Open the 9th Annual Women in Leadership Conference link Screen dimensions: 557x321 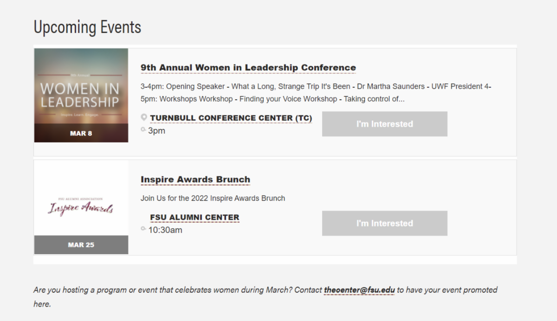(248, 68)
